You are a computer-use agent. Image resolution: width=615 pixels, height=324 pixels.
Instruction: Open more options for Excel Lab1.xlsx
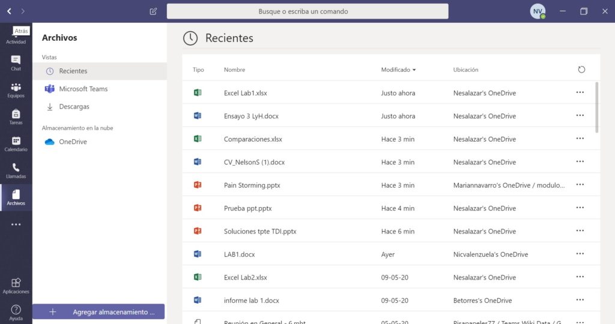coord(580,92)
